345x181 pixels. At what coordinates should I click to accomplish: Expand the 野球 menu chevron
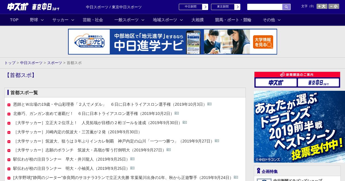pos(42,20)
